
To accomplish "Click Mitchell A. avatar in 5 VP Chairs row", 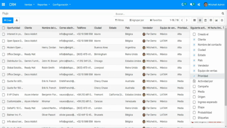I will tap(144, 95).
